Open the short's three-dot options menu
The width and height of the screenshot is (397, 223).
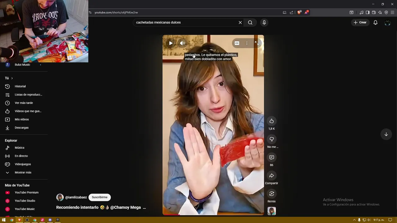click(x=247, y=43)
